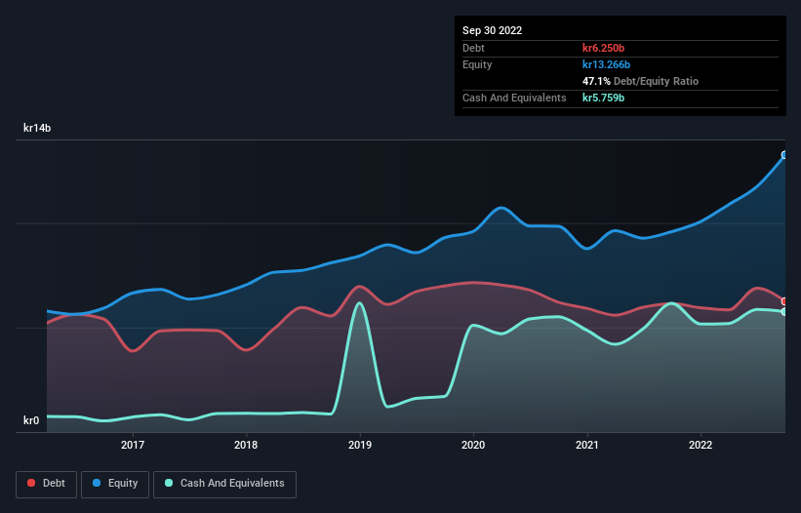Click the tooltip Cash And Equivalents label
Image resolution: width=801 pixels, height=513 pixels.
coord(514,98)
